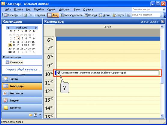Click the Print icon in toolbar
Viewport: 167px width, 125px height.
coord(26,15)
